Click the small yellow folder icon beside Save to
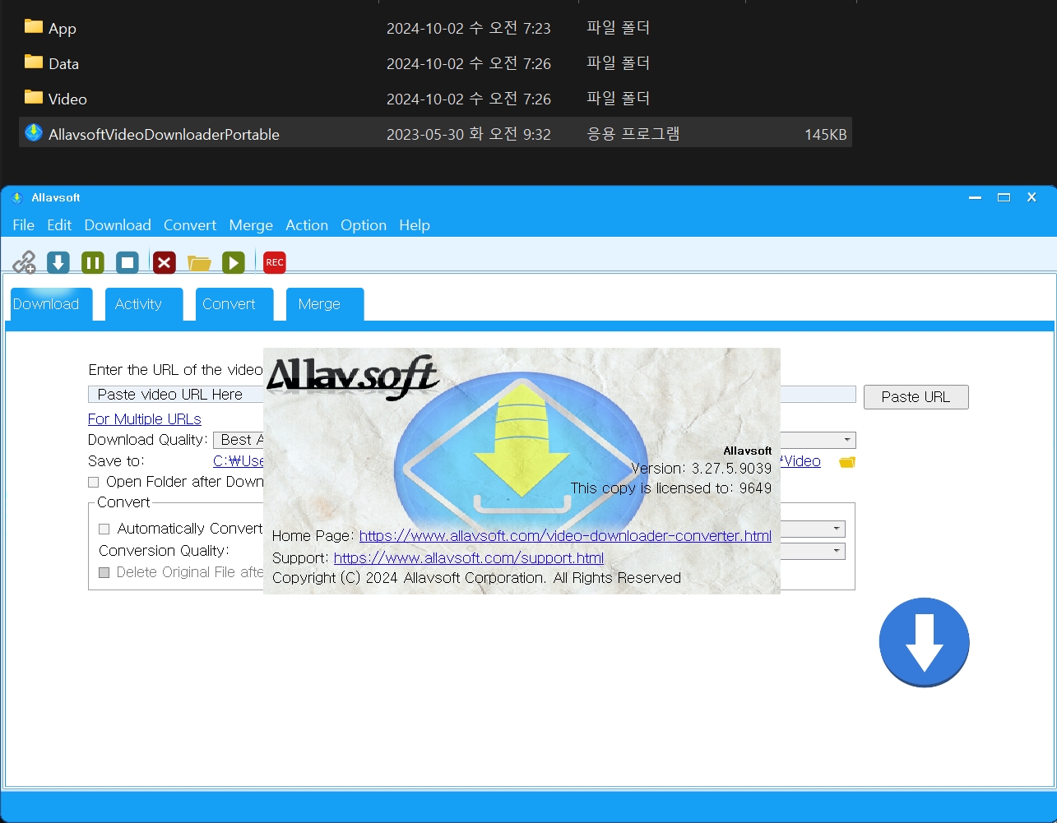Viewport: 1057px width, 823px height. point(846,462)
